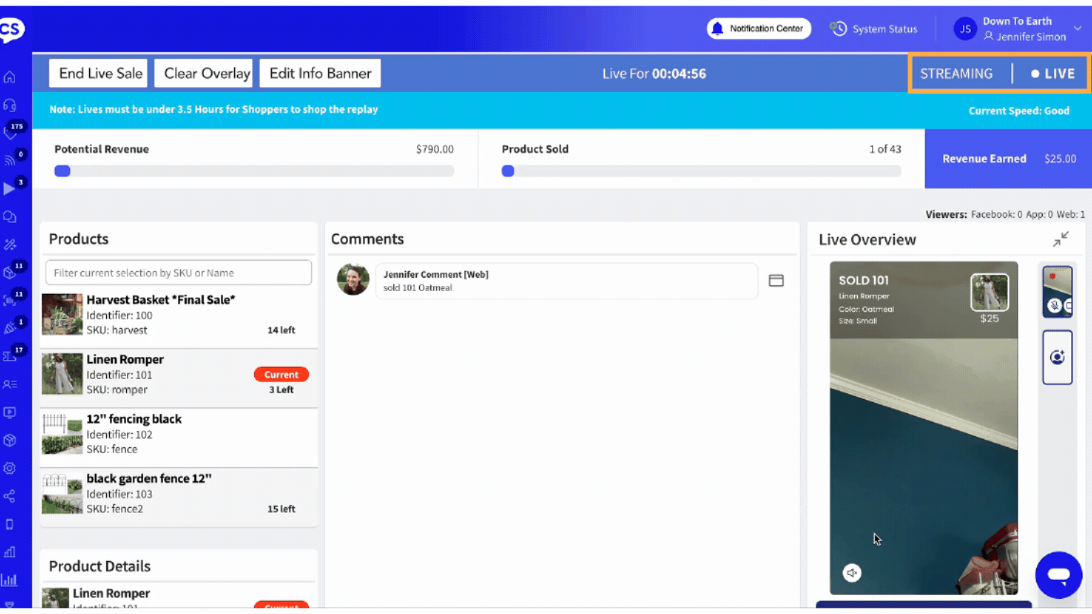The height and width of the screenshot is (614, 1092).
Task: Collapse the Live Overview panel
Action: click(1061, 239)
